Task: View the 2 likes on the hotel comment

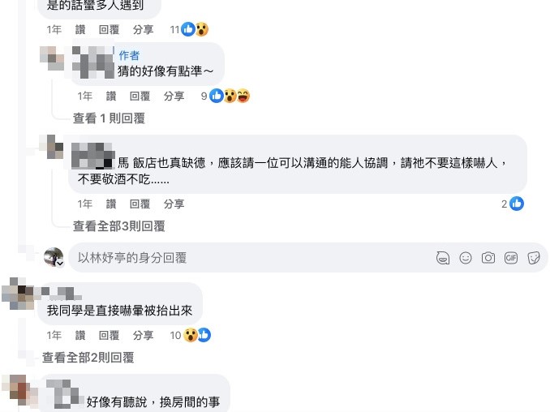Action: coord(513,204)
